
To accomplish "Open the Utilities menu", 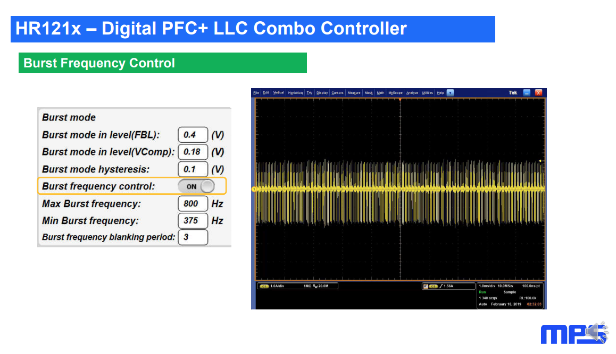I will pos(428,93).
